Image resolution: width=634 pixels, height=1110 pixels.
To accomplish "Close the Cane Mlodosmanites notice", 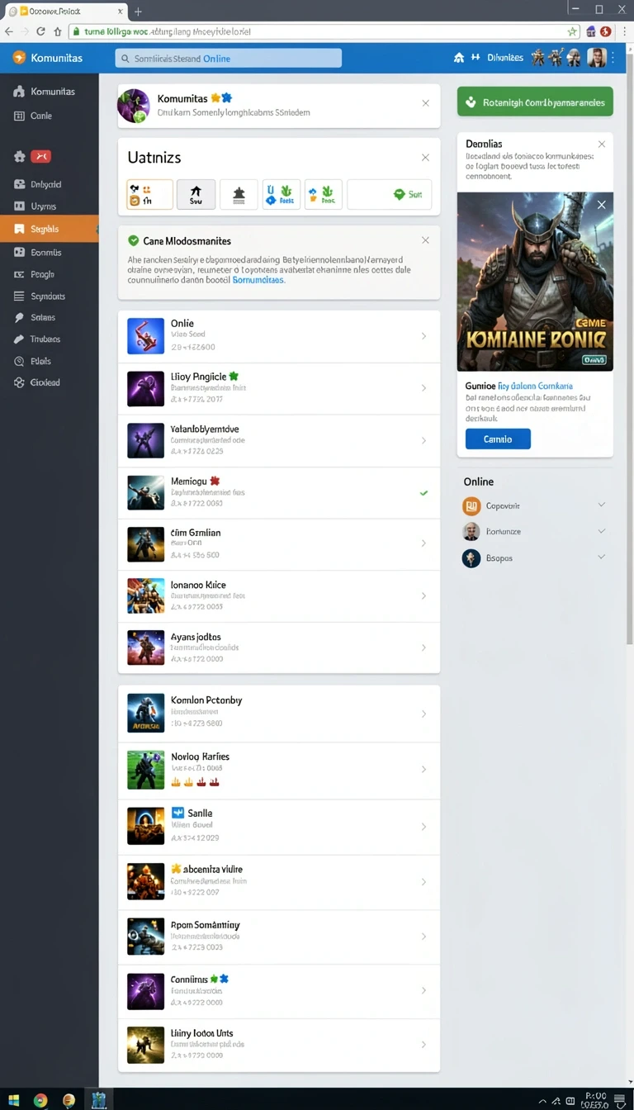I will 425,240.
